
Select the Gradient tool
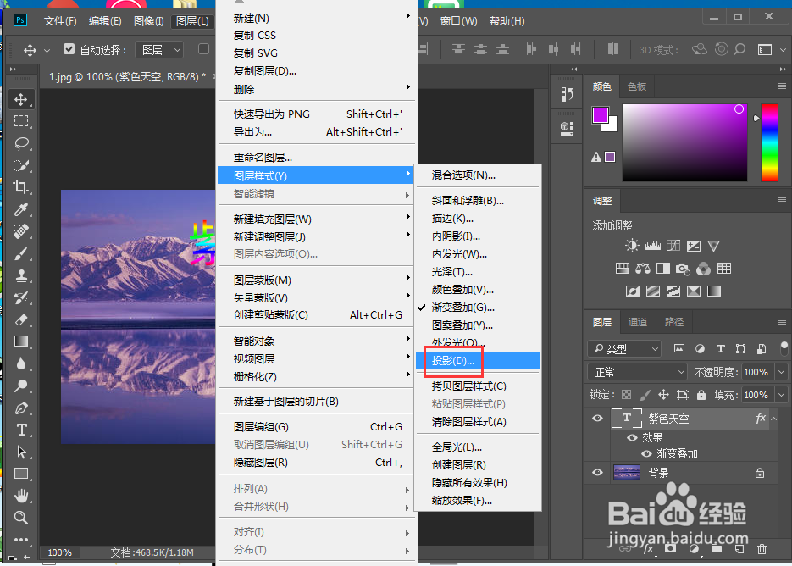[x=20, y=341]
